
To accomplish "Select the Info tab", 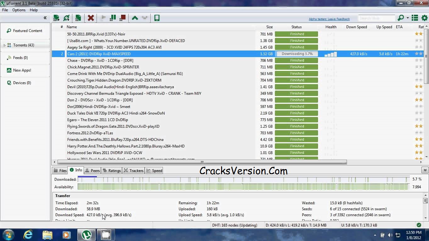I will point(76,170).
